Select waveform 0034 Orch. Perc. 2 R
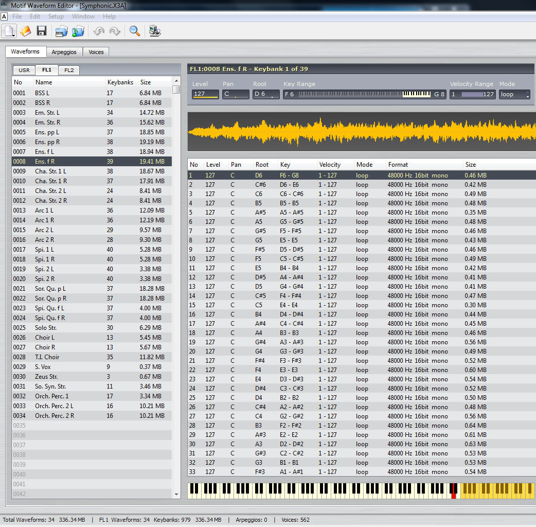 click(92, 416)
